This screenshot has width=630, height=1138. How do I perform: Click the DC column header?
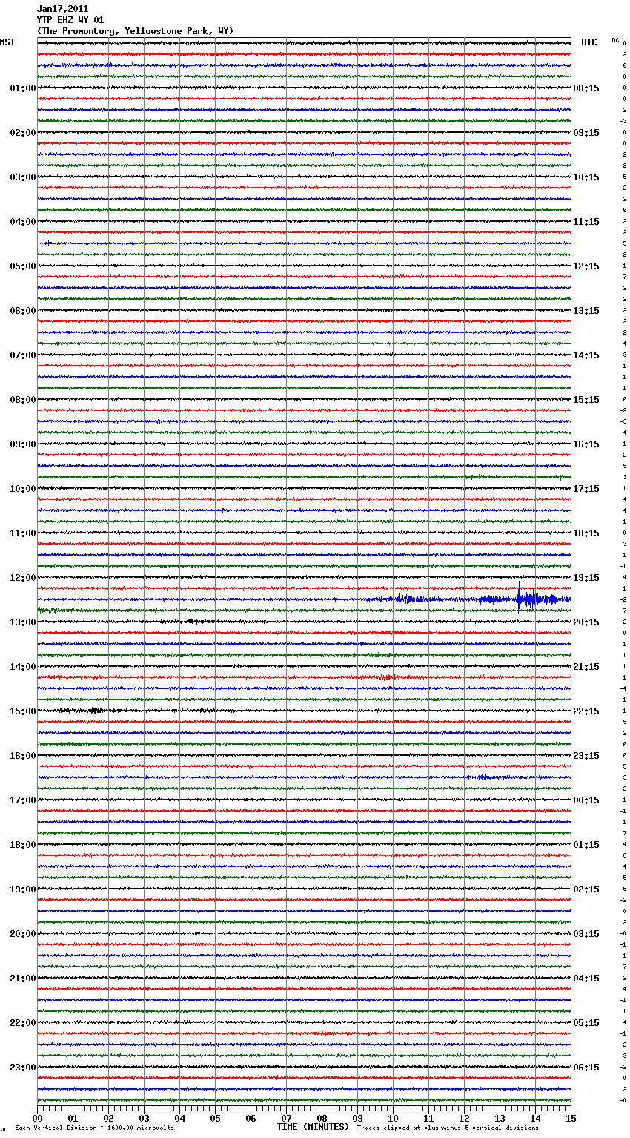coord(615,40)
